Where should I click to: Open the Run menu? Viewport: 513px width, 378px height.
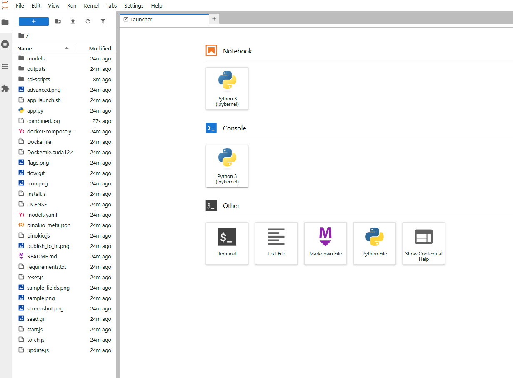(72, 6)
